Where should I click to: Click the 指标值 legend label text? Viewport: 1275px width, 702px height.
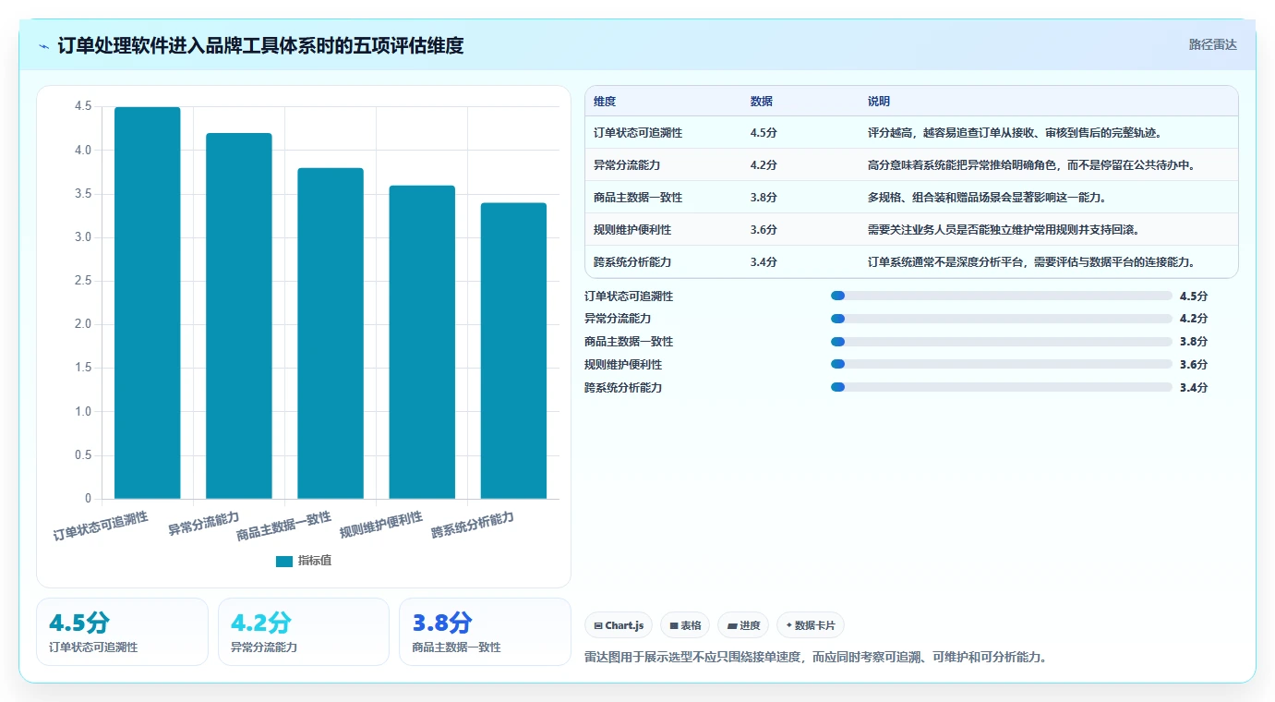[314, 561]
